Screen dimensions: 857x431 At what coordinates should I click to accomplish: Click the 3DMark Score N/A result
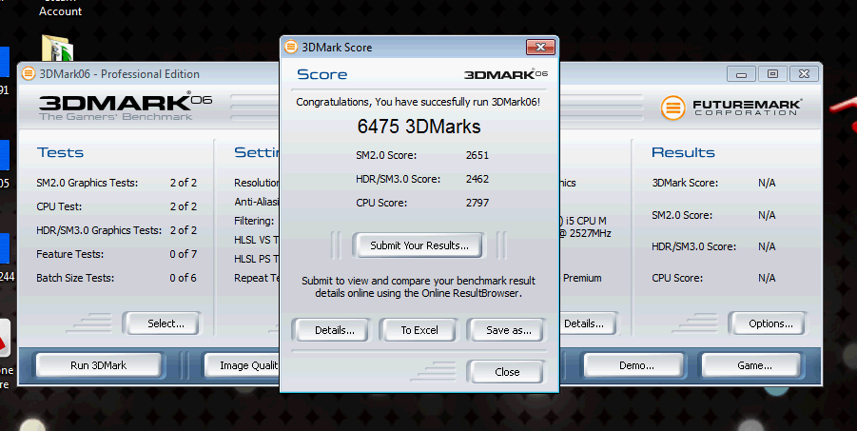pyautogui.click(x=767, y=184)
